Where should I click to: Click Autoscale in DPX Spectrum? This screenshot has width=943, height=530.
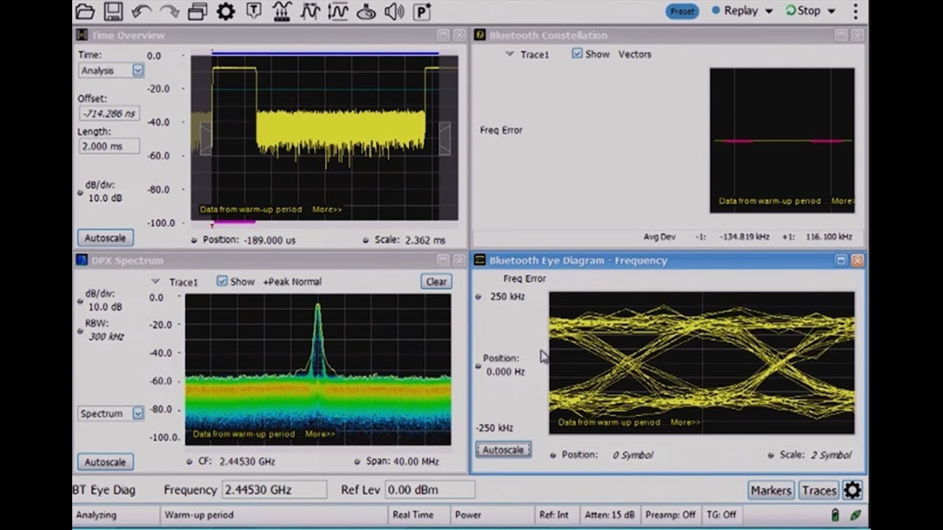105,462
